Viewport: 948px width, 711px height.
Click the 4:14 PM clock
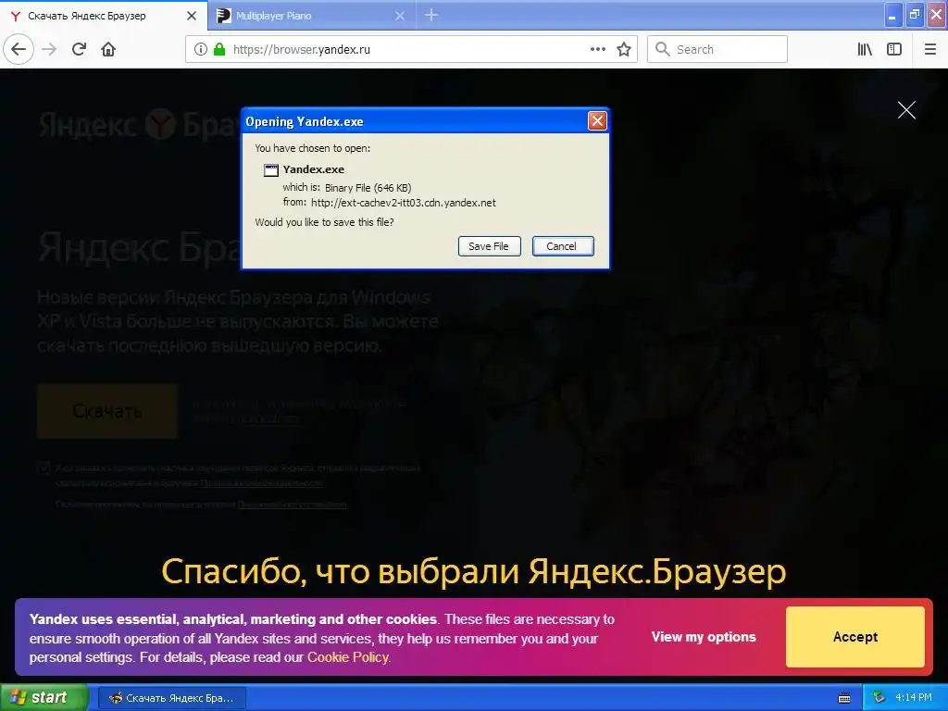[x=913, y=698]
